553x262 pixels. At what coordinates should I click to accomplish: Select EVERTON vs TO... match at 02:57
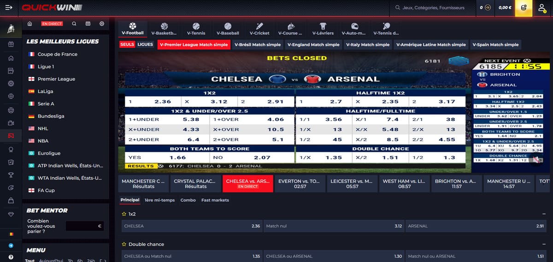click(300, 183)
